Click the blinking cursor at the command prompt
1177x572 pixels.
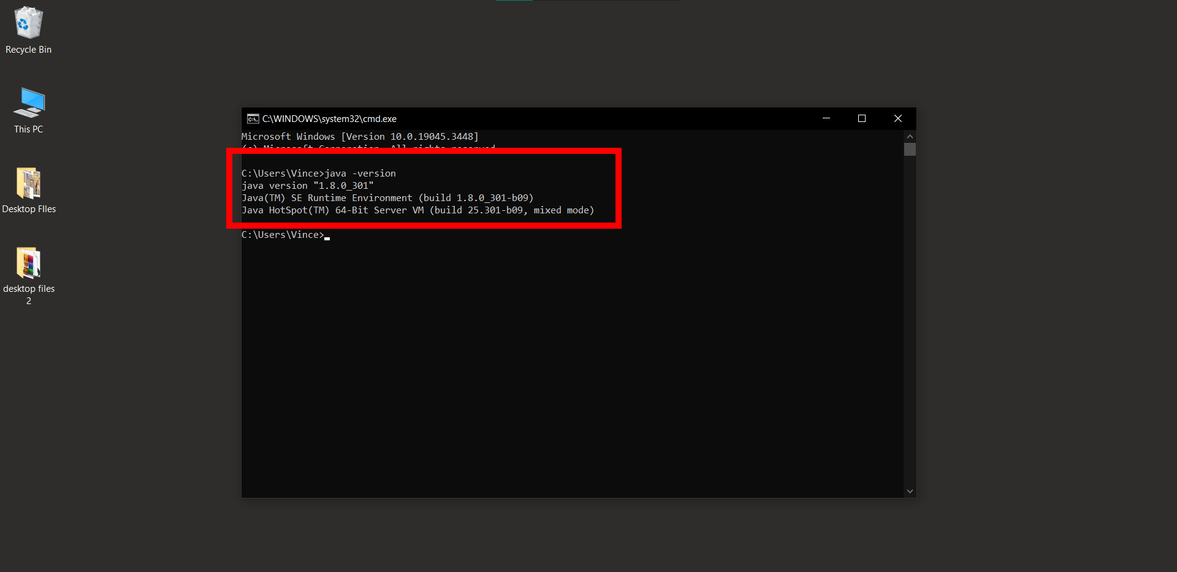click(327, 235)
